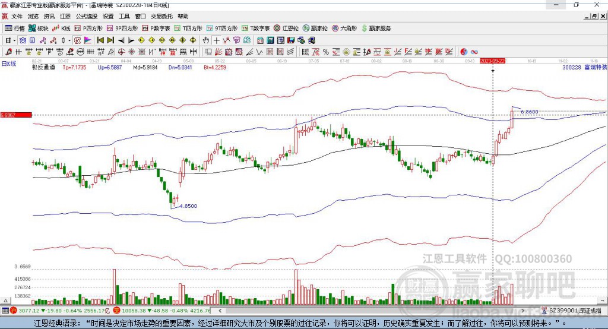Open the 江恩 menu

pyautogui.click(x=65, y=16)
